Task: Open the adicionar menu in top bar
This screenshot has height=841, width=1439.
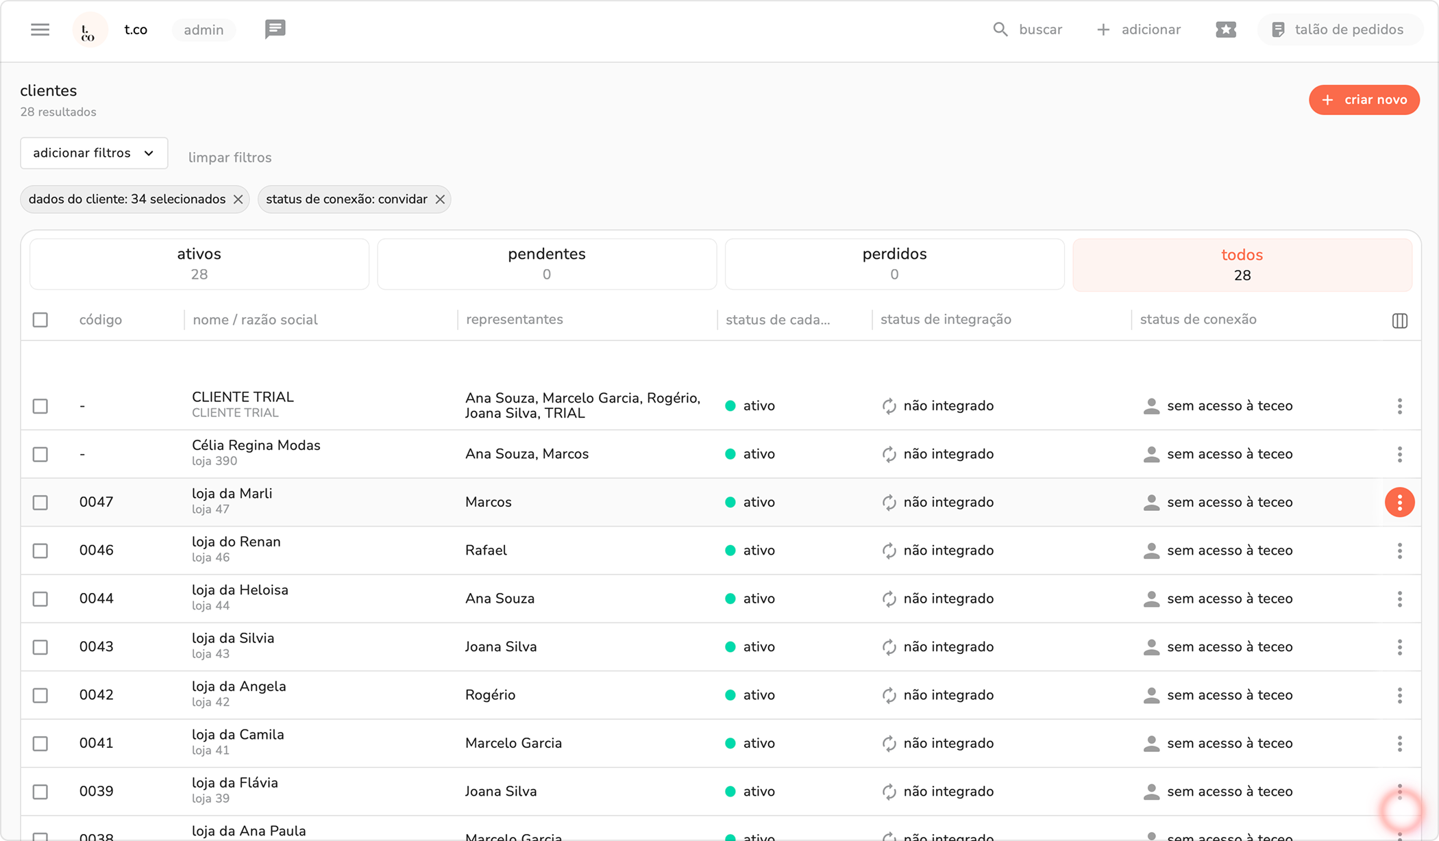Action: 1139,29
